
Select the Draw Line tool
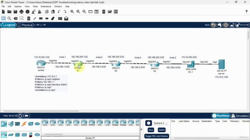[35, 18]
